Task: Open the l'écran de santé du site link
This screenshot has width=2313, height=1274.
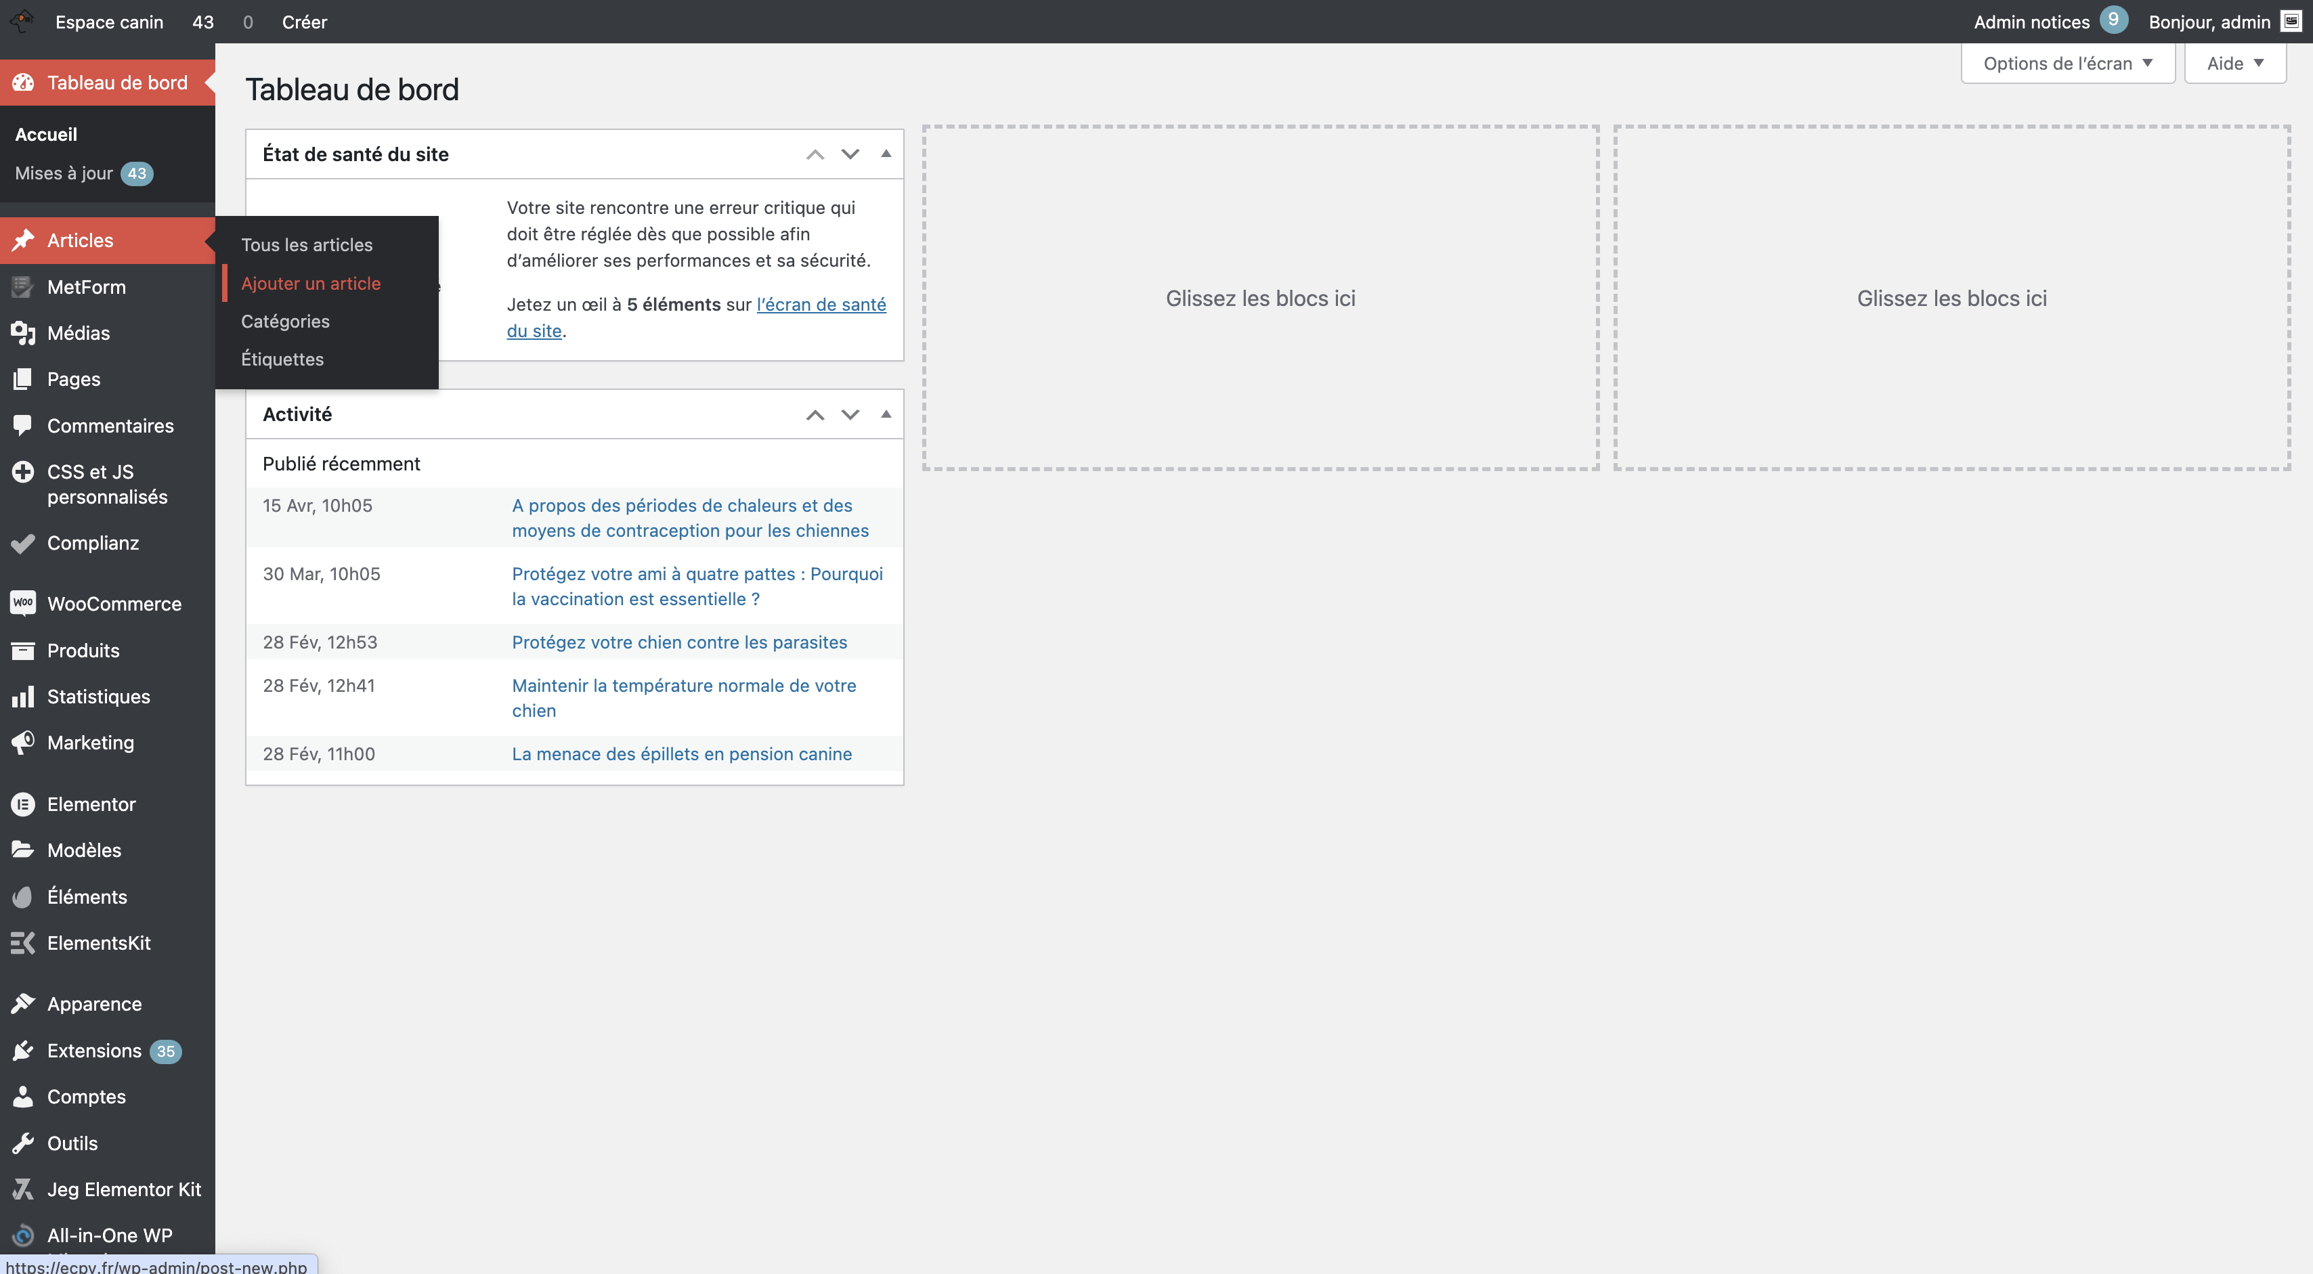Action: [x=820, y=305]
